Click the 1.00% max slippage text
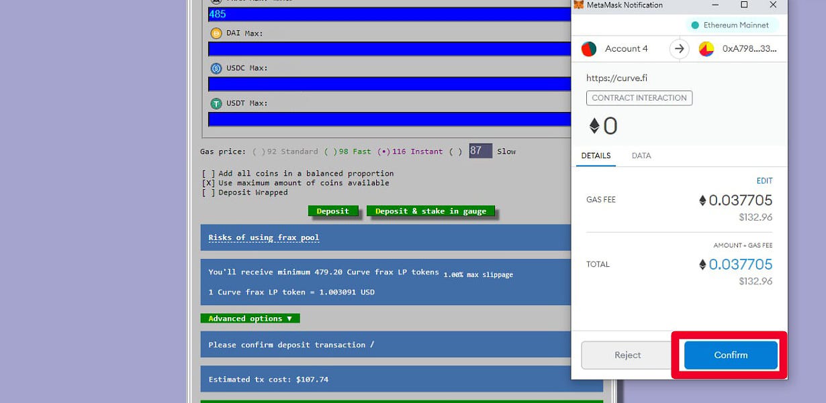This screenshot has width=826, height=403. coord(478,275)
